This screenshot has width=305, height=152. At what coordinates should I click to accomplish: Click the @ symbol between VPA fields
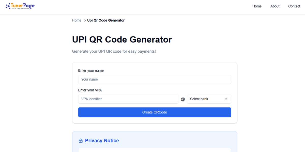[183, 99]
